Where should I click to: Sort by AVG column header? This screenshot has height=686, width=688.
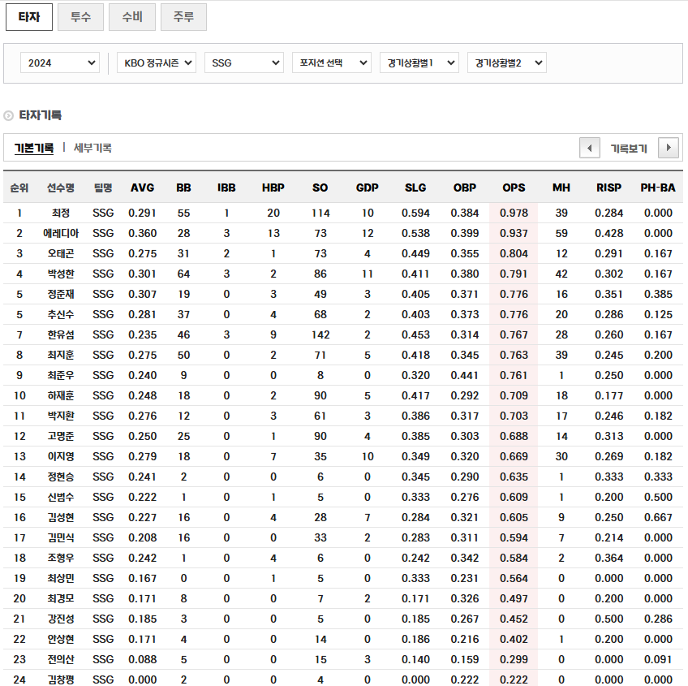coord(142,188)
